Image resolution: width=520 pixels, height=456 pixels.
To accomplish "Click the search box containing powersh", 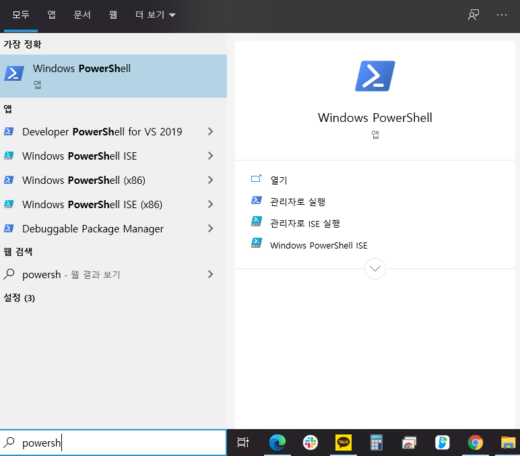I will coord(113,443).
